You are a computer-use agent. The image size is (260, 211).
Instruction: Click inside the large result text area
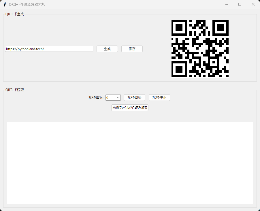tap(130, 163)
